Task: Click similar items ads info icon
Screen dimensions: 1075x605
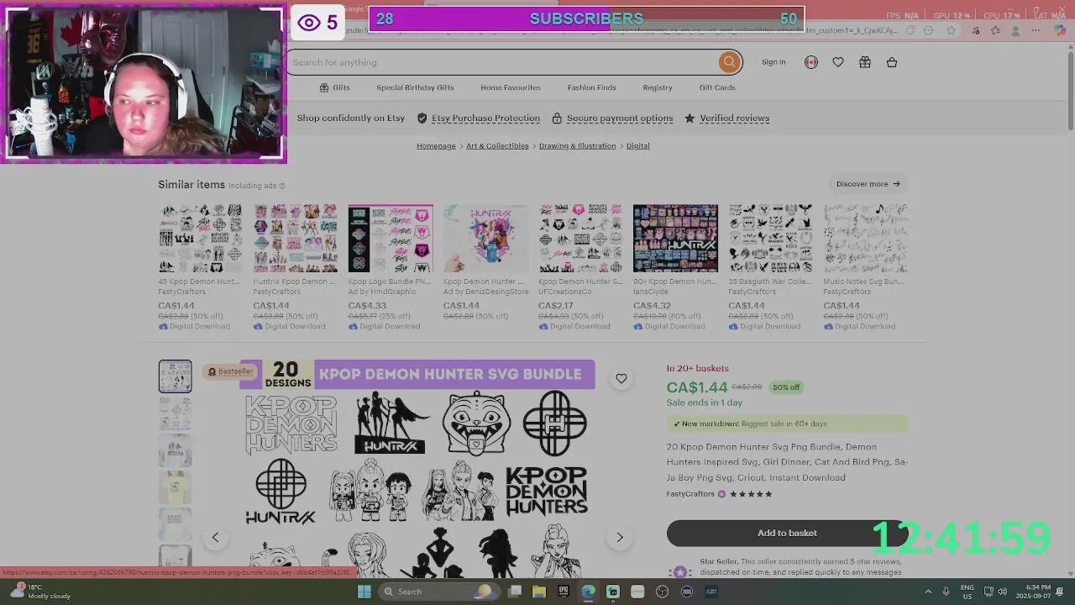Action: pyautogui.click(x=282, y=186)
